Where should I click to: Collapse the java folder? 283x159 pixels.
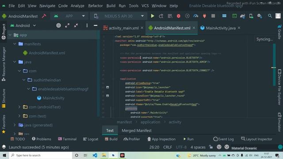coord(15,62)
